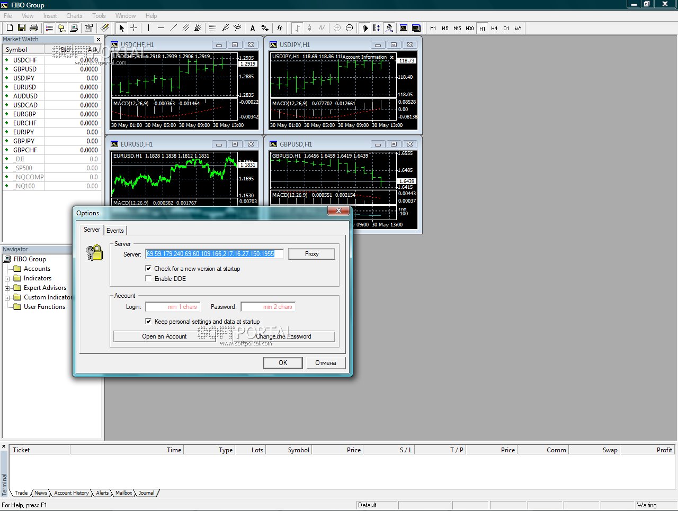This screenshot has height=511, width=678.
Task: Select the crosshair cursor tool
Action: [x=134, y=28]
